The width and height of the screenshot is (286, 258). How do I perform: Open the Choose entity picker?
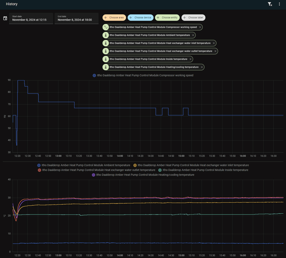pos(167,18)
